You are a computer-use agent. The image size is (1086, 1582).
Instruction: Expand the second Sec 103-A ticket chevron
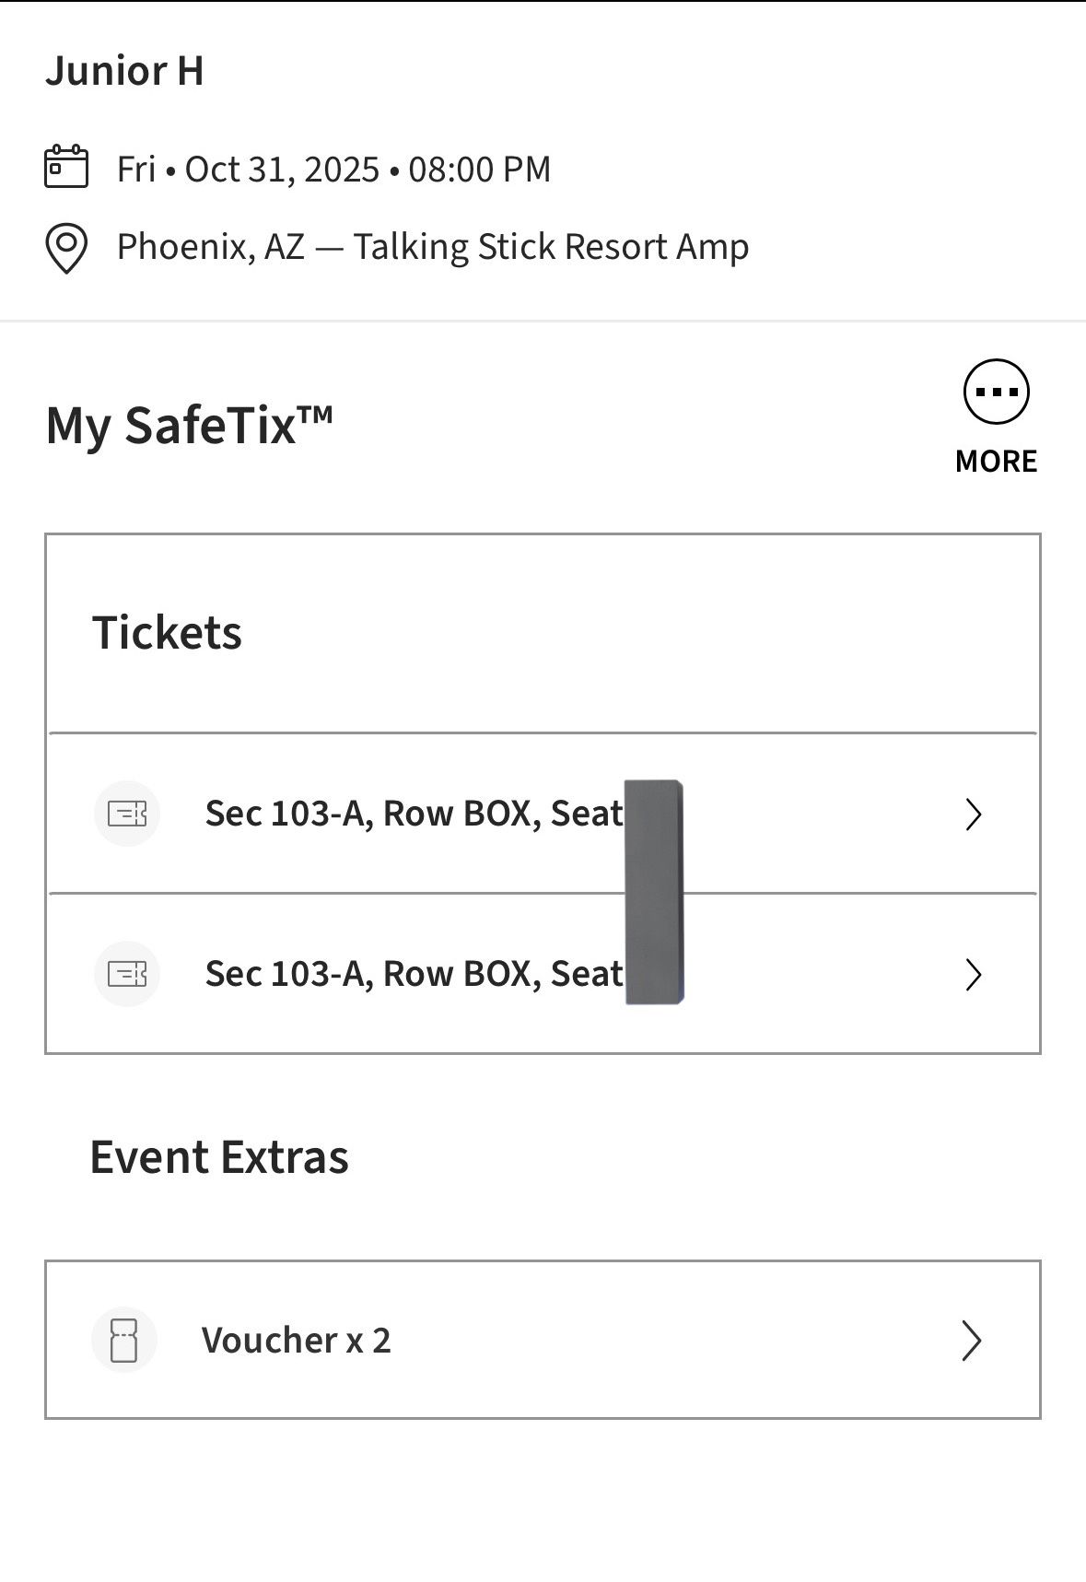(973, 975)
